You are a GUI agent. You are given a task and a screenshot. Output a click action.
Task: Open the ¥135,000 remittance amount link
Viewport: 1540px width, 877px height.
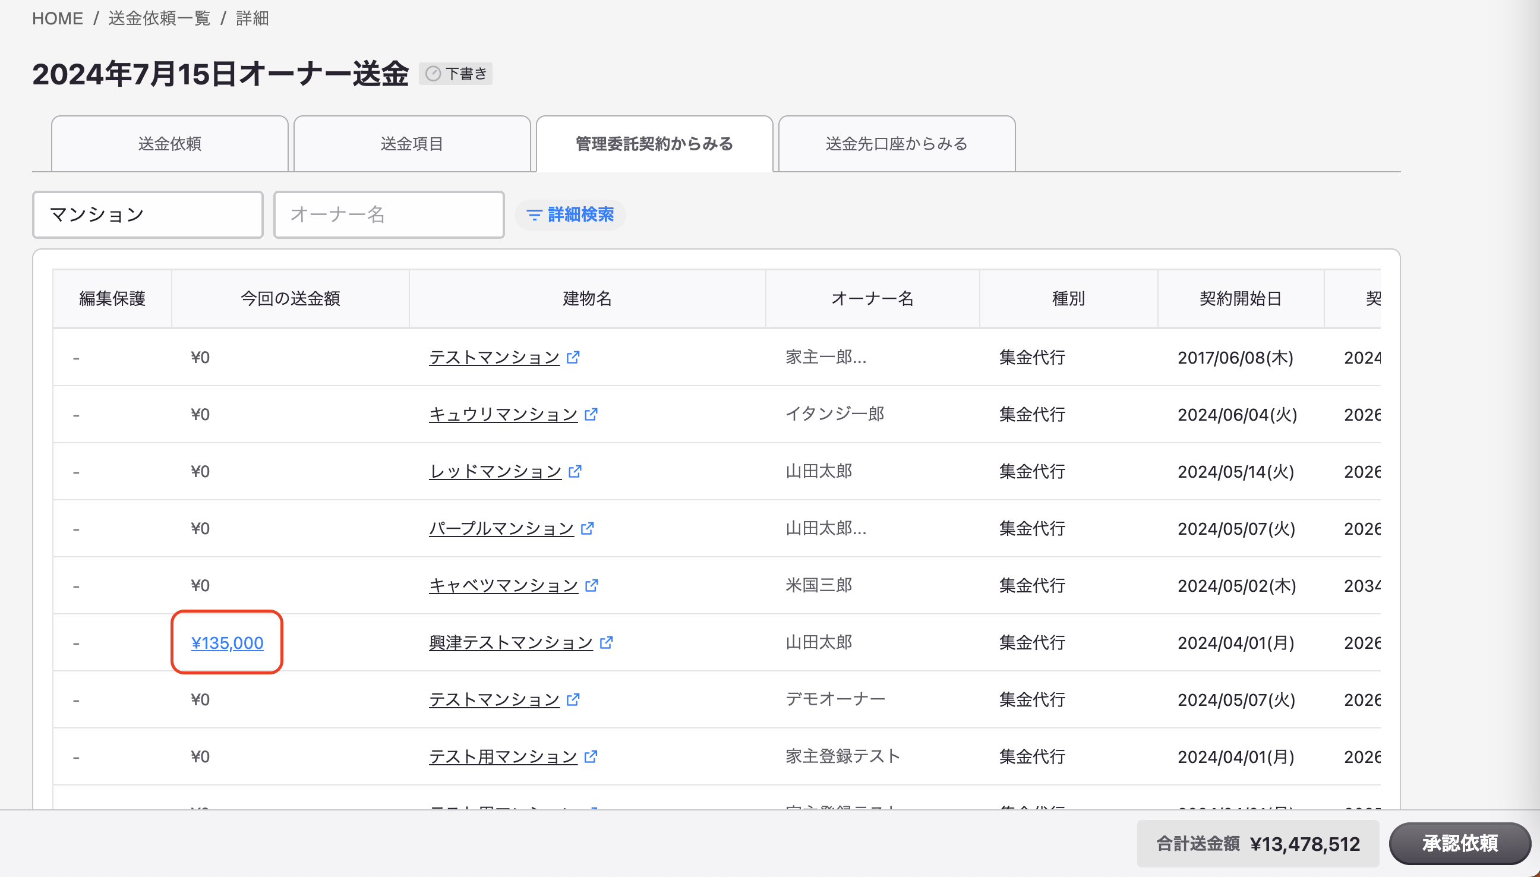(x=227, y=643)
